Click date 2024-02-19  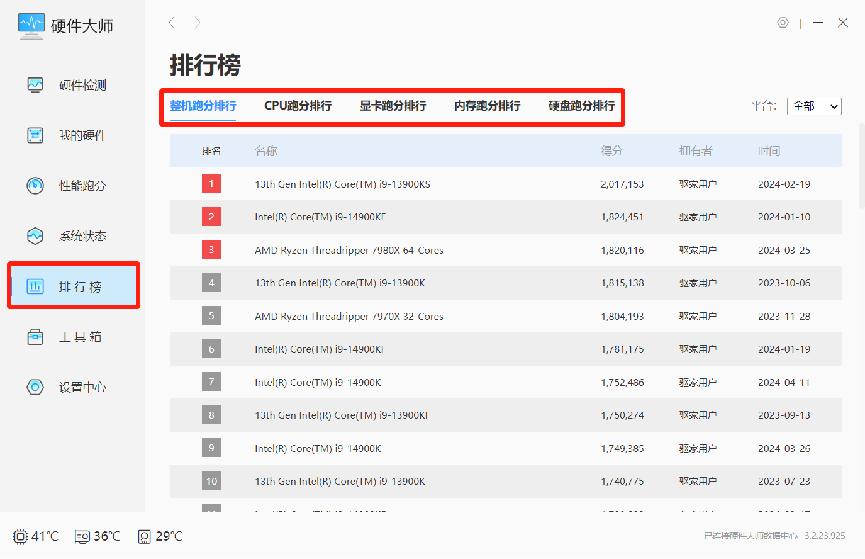784,184
